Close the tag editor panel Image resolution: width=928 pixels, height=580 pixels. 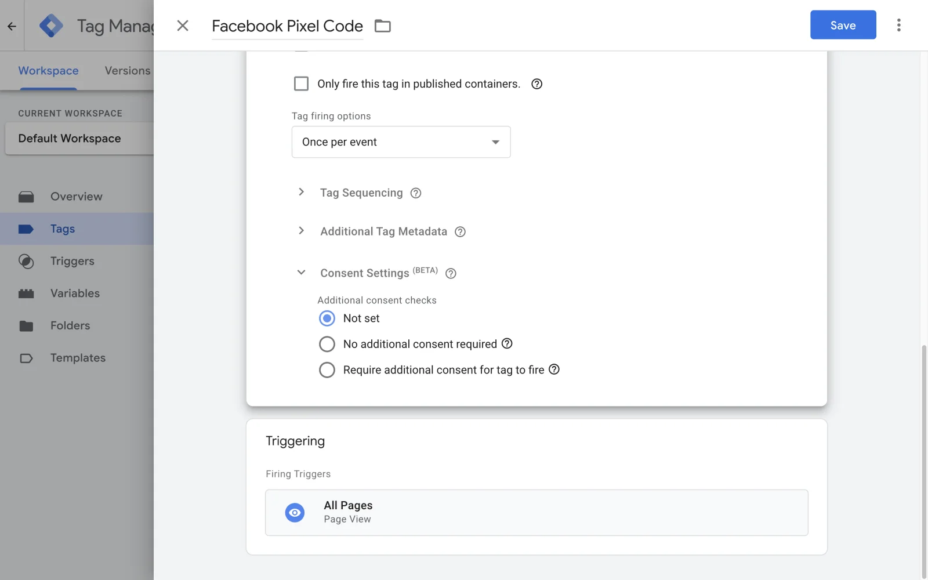(183, 26)
